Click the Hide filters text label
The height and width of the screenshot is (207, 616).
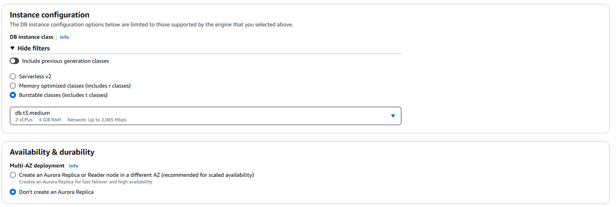34,48
